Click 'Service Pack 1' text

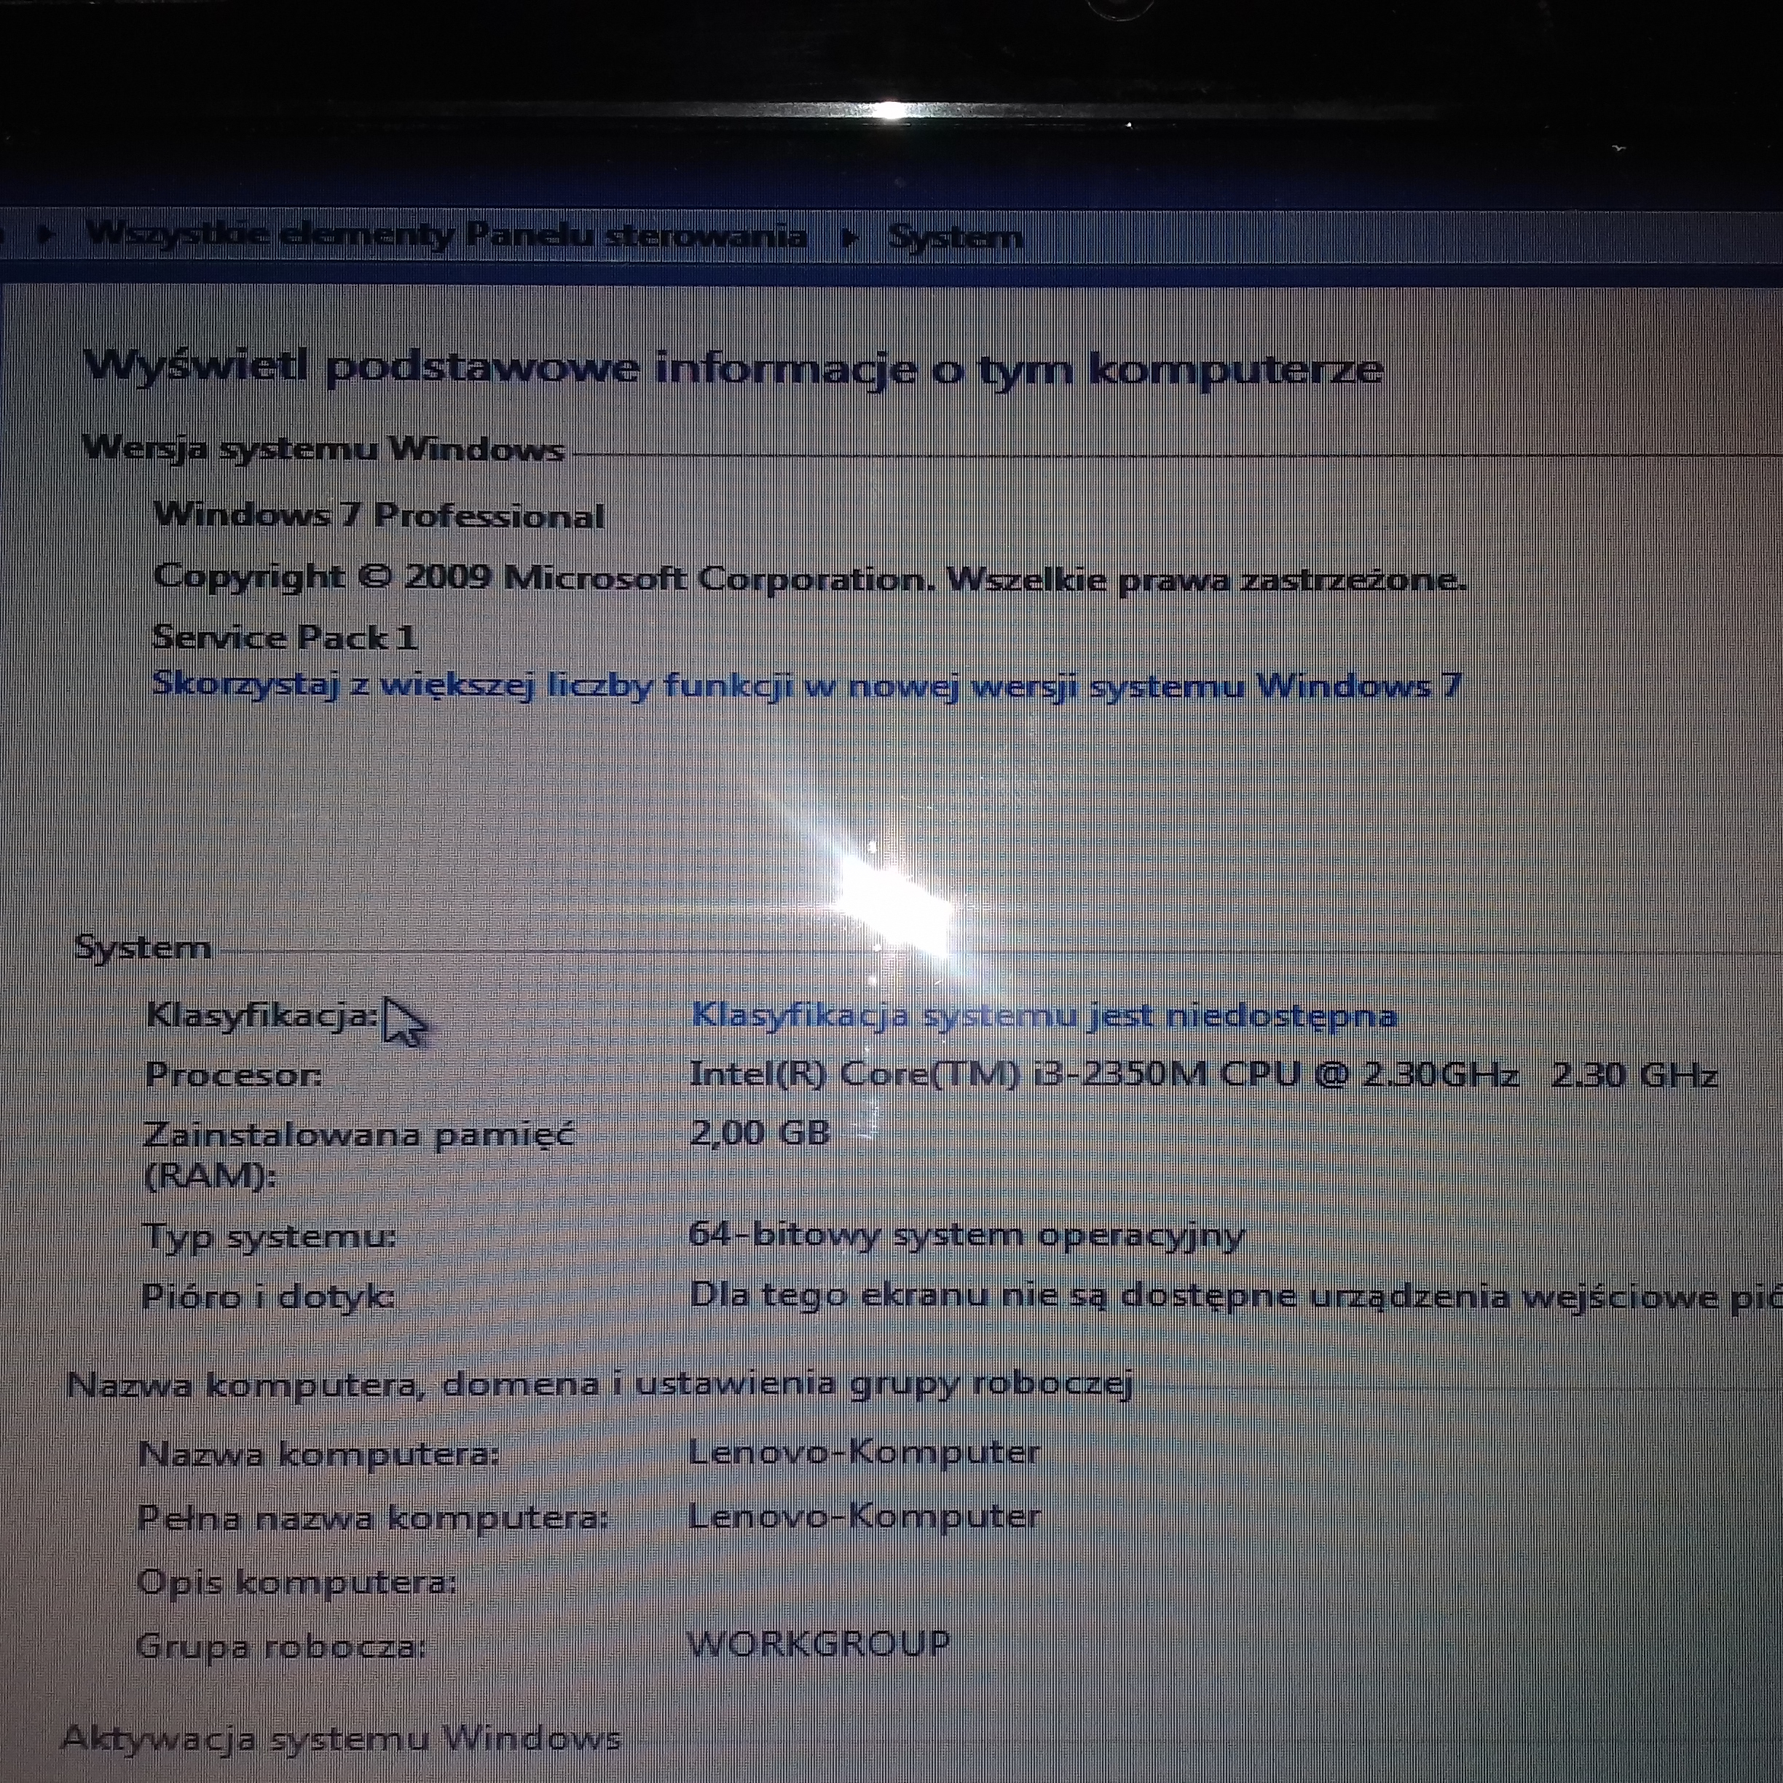[284, 637]
